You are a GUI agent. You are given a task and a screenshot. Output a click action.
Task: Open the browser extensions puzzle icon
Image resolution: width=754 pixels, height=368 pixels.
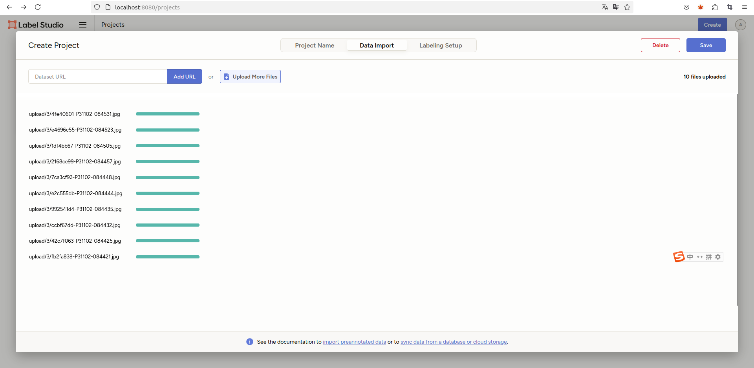pos(715,7)
